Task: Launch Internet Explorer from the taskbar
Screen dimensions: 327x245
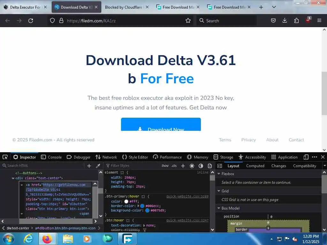Action: 28,239
